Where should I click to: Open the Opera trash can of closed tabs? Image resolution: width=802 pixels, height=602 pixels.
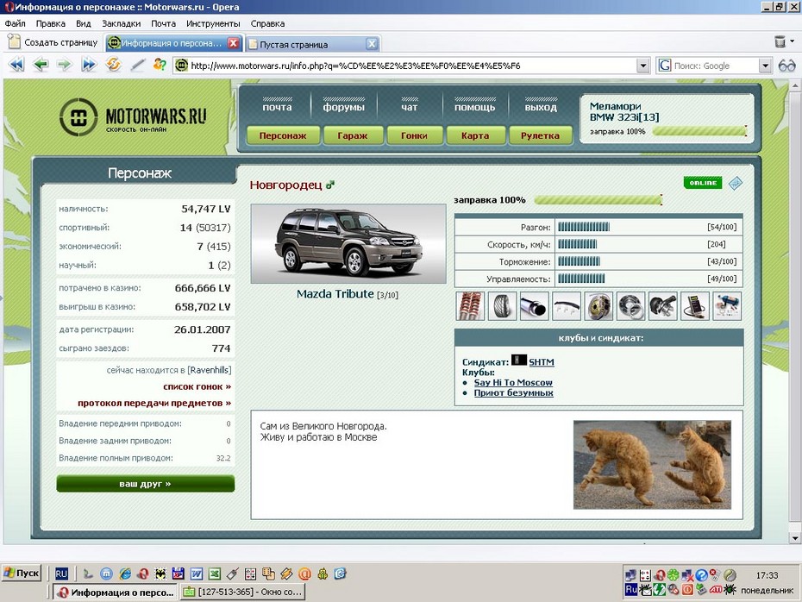[780, 41]
